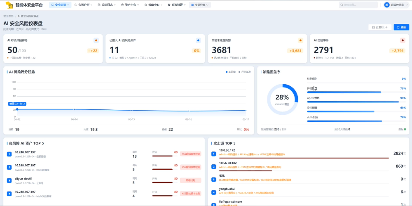Screen dimensions: 412x206
Task: Click the 06-17 data point on trend chart
Action: click(246, 110)
